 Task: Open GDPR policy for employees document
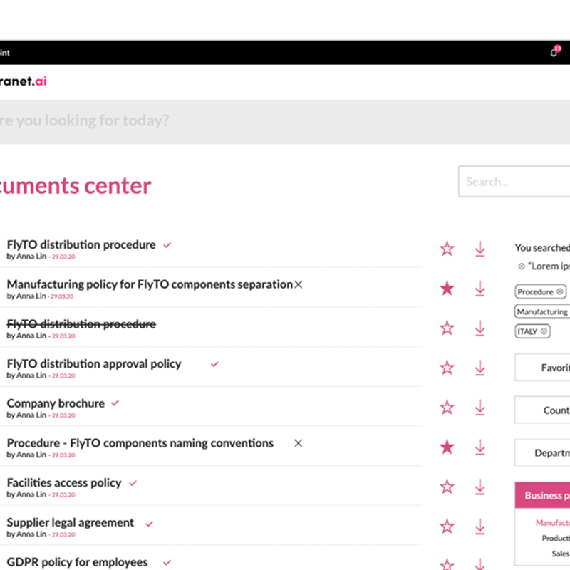coord(77,562)
